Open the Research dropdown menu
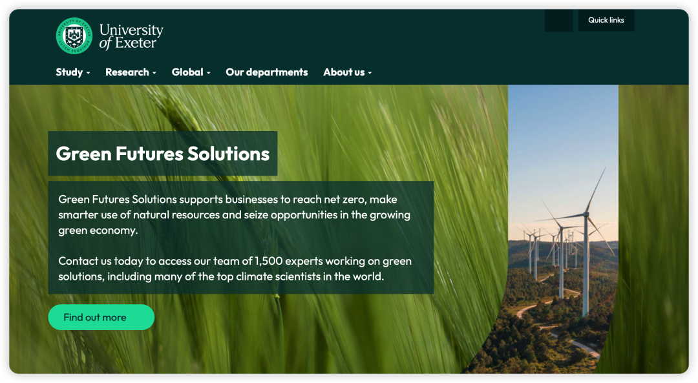The image size is (698, 383). tap(131, 72)
